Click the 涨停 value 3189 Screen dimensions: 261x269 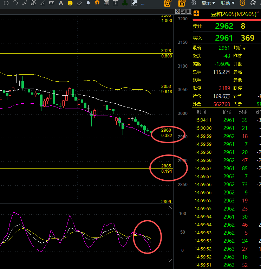pyautogui.click(x=224, y=88)
